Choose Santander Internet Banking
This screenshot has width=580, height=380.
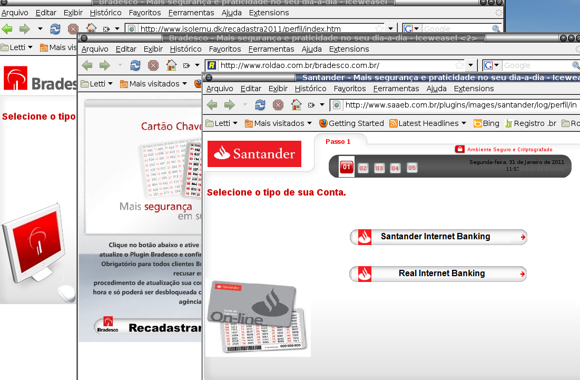click(438, 237)
